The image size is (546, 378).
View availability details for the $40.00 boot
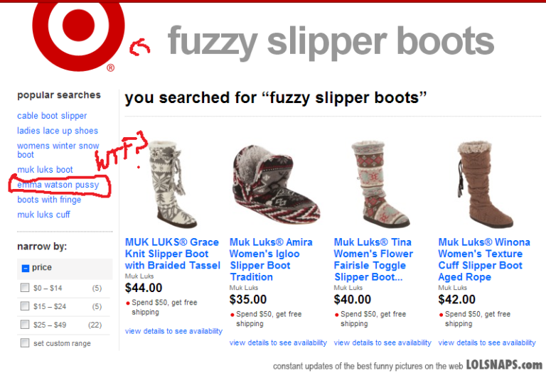pos(382,343)
